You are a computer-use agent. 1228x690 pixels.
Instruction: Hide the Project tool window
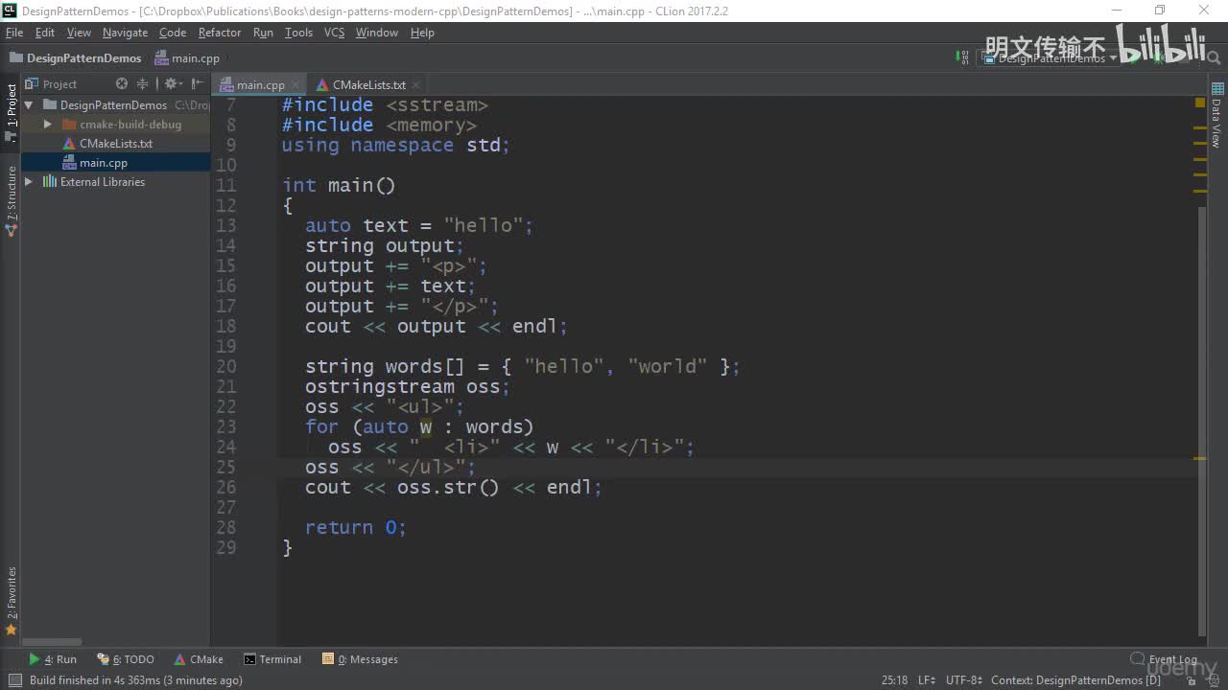click(196, 84)
